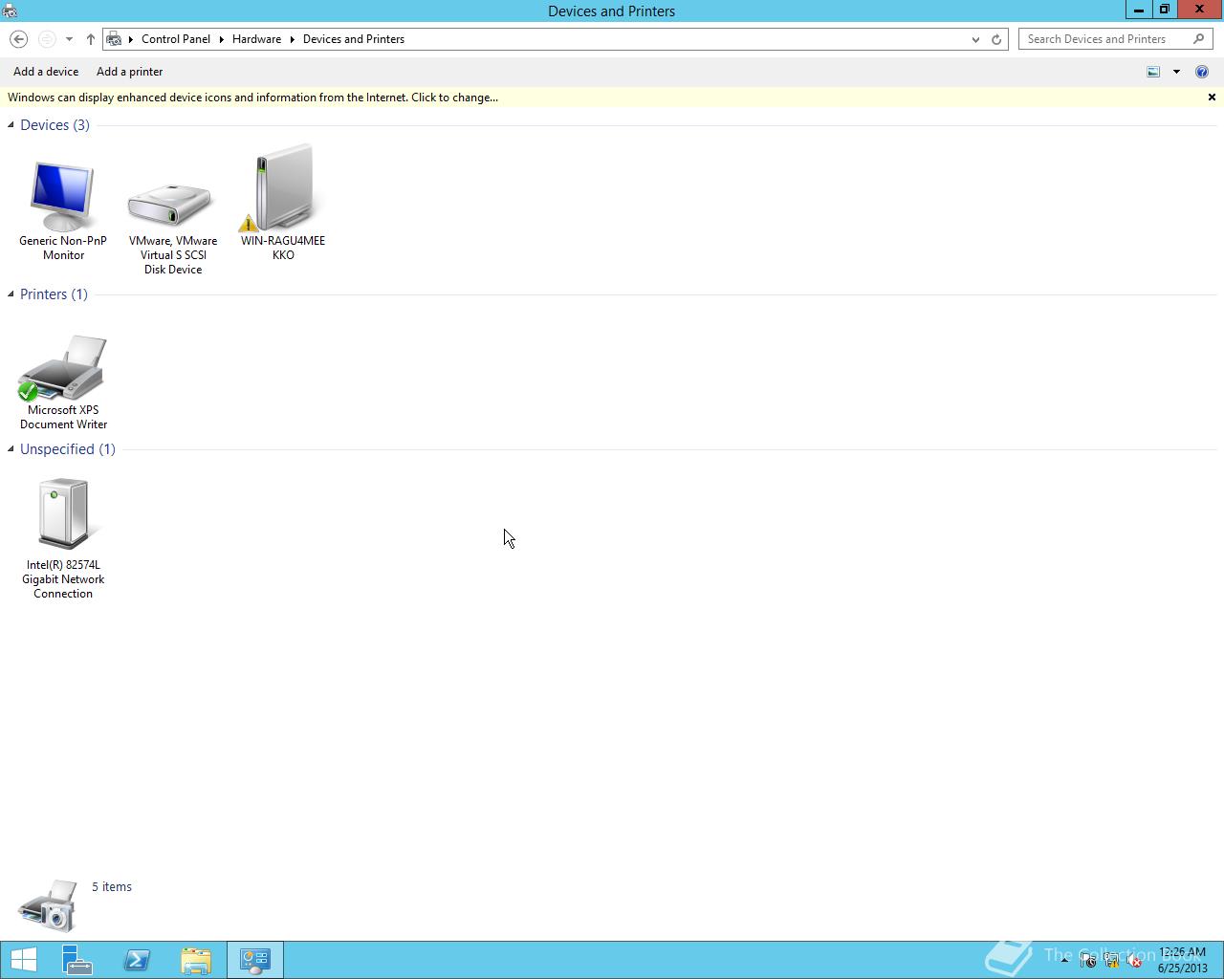Open the breadcrumb arrow after Hardware

pos(292,39)
